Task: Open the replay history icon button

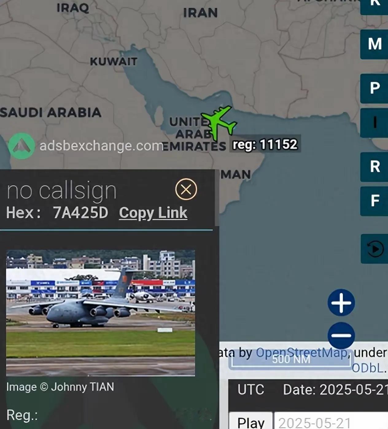Action: tap(374, 249)
